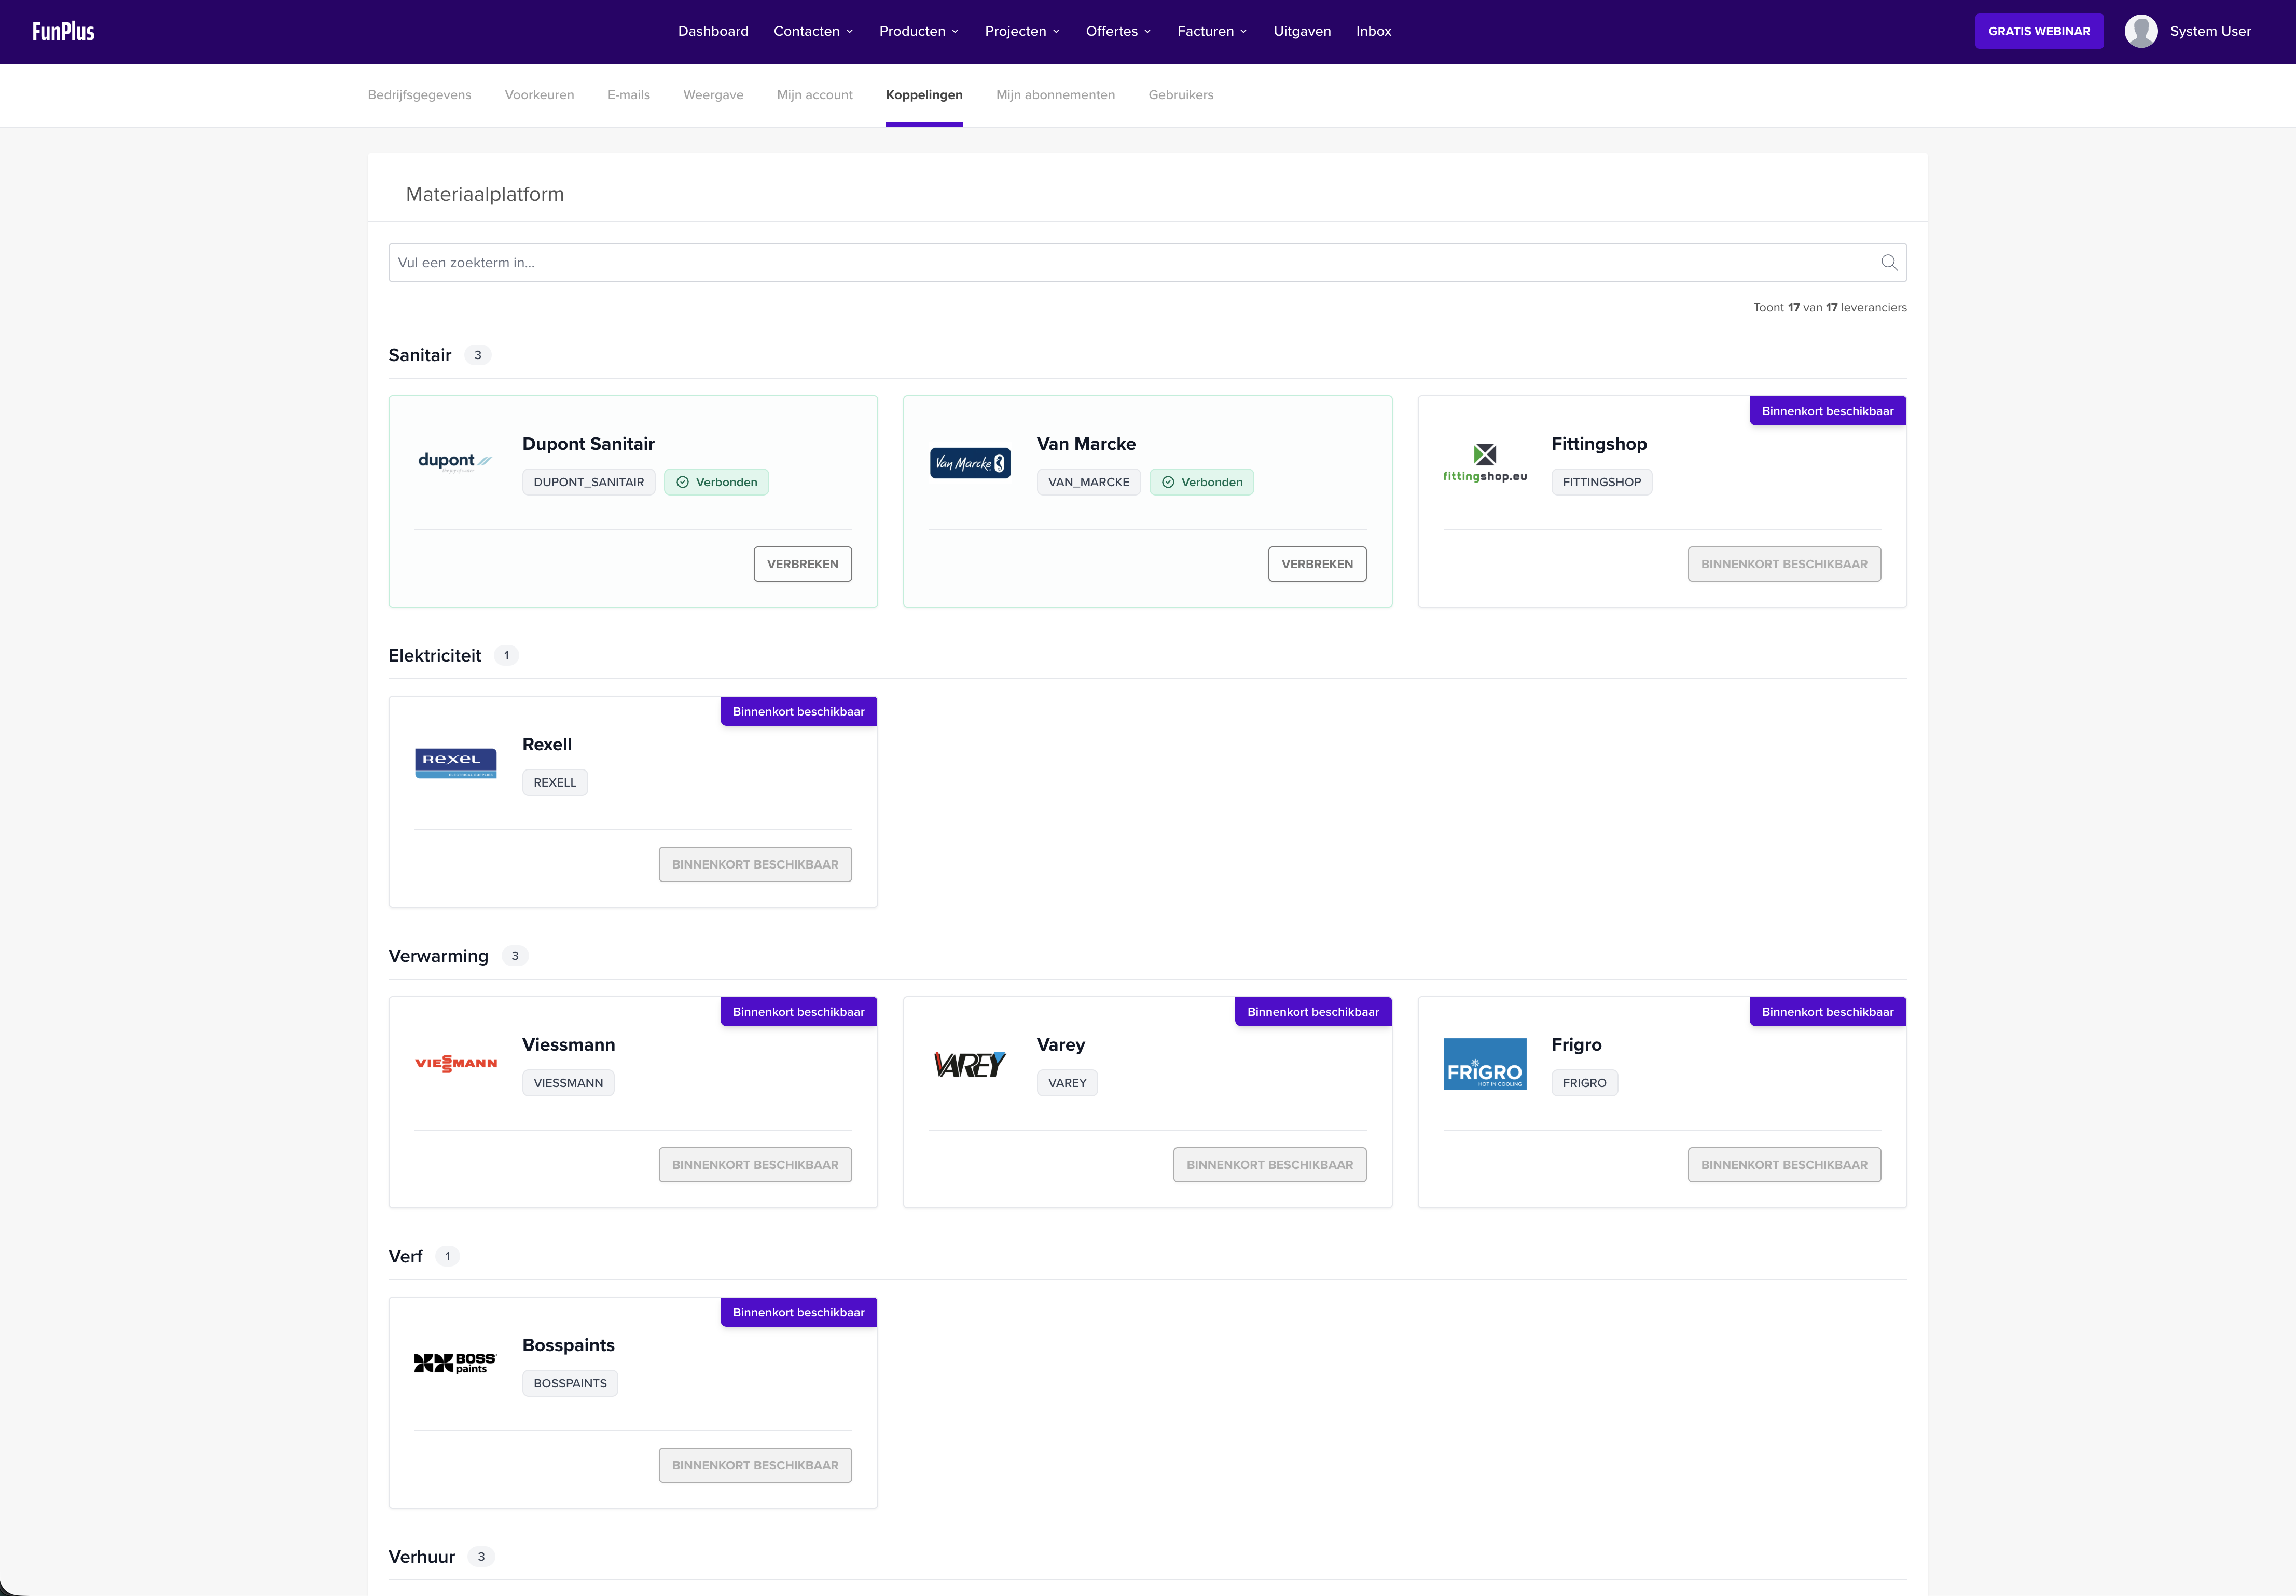Open the Offertes dropdown
The height and width of the screenshot is (1596, 2296).
1117,31
